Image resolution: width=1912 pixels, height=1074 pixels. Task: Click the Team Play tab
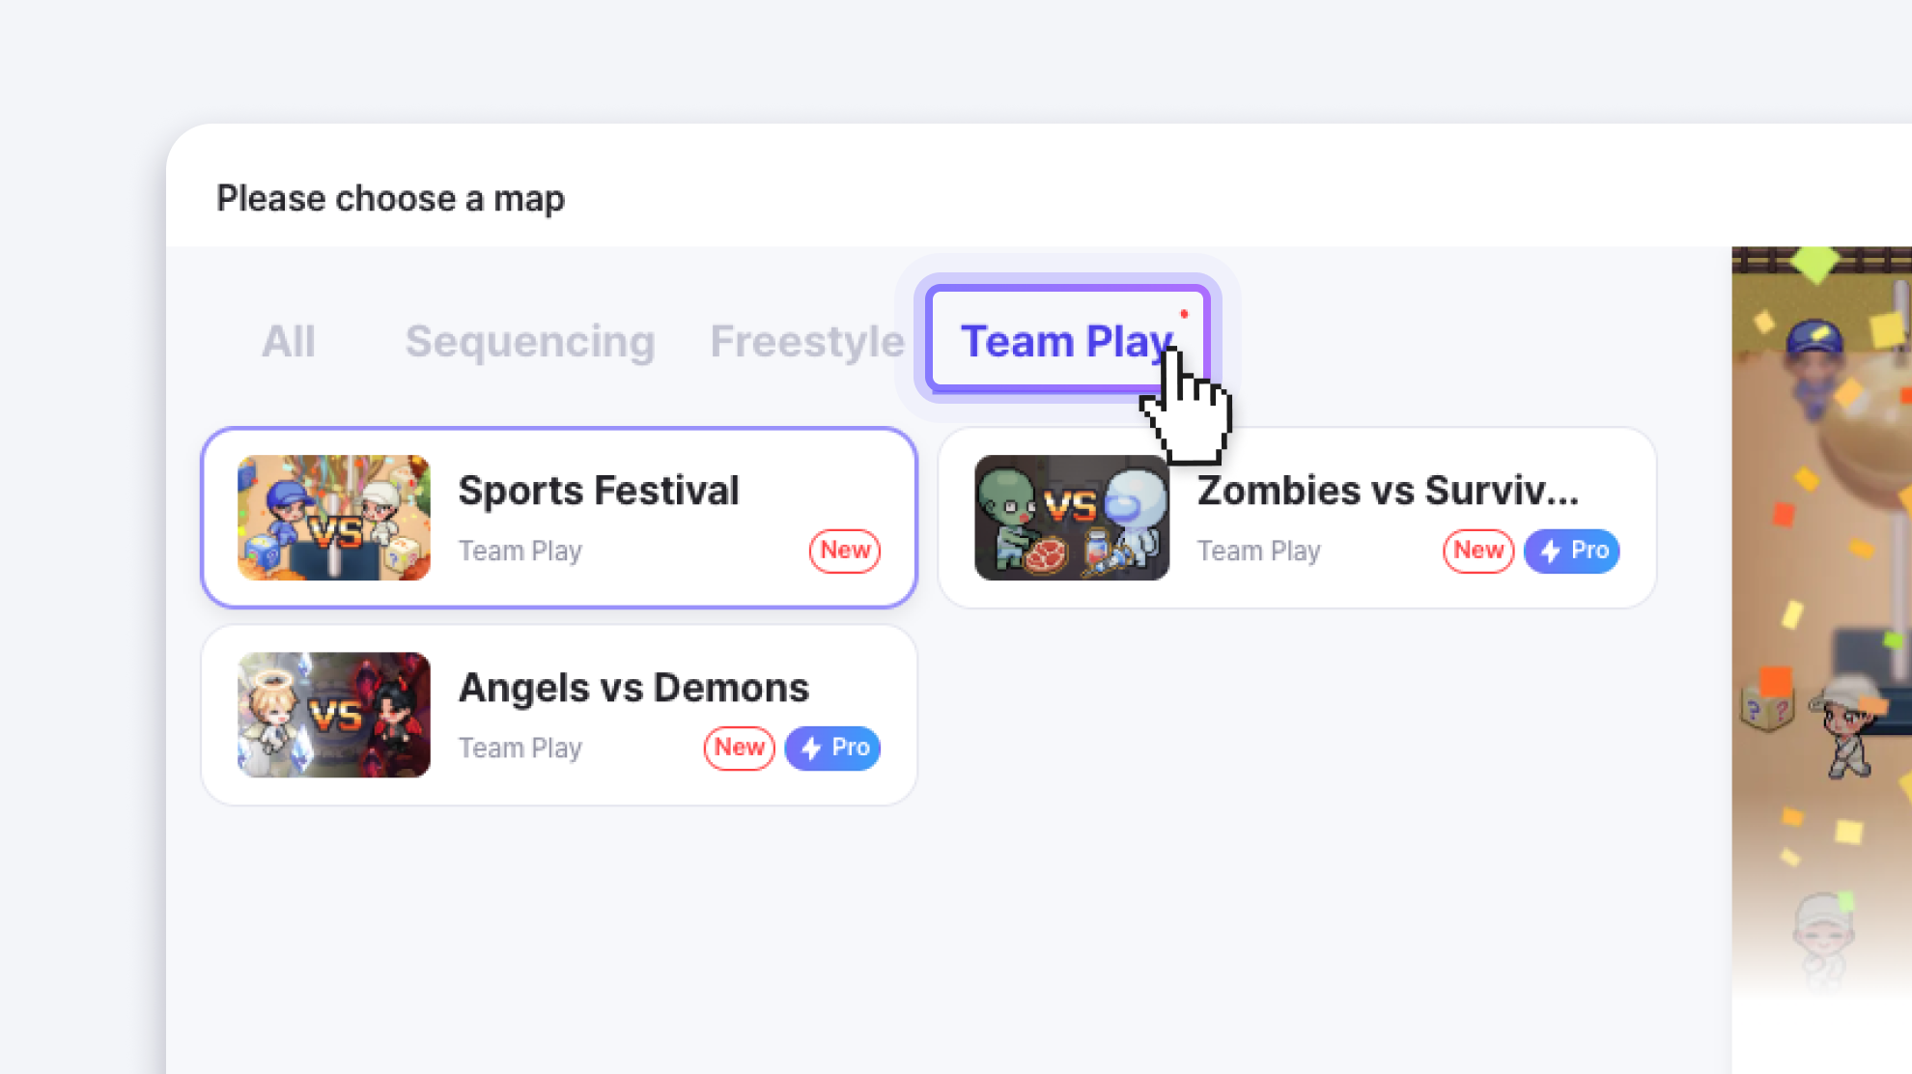pos(1065,341)
